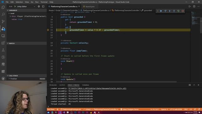Open the Go menu
This screenshot has width=202, height=114.
pos(32,2)
